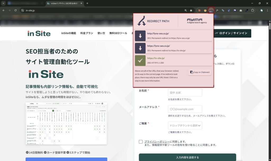Click the camera screenshot extension icon
This screenshot has height=161, width=271.
pos(241,10)
